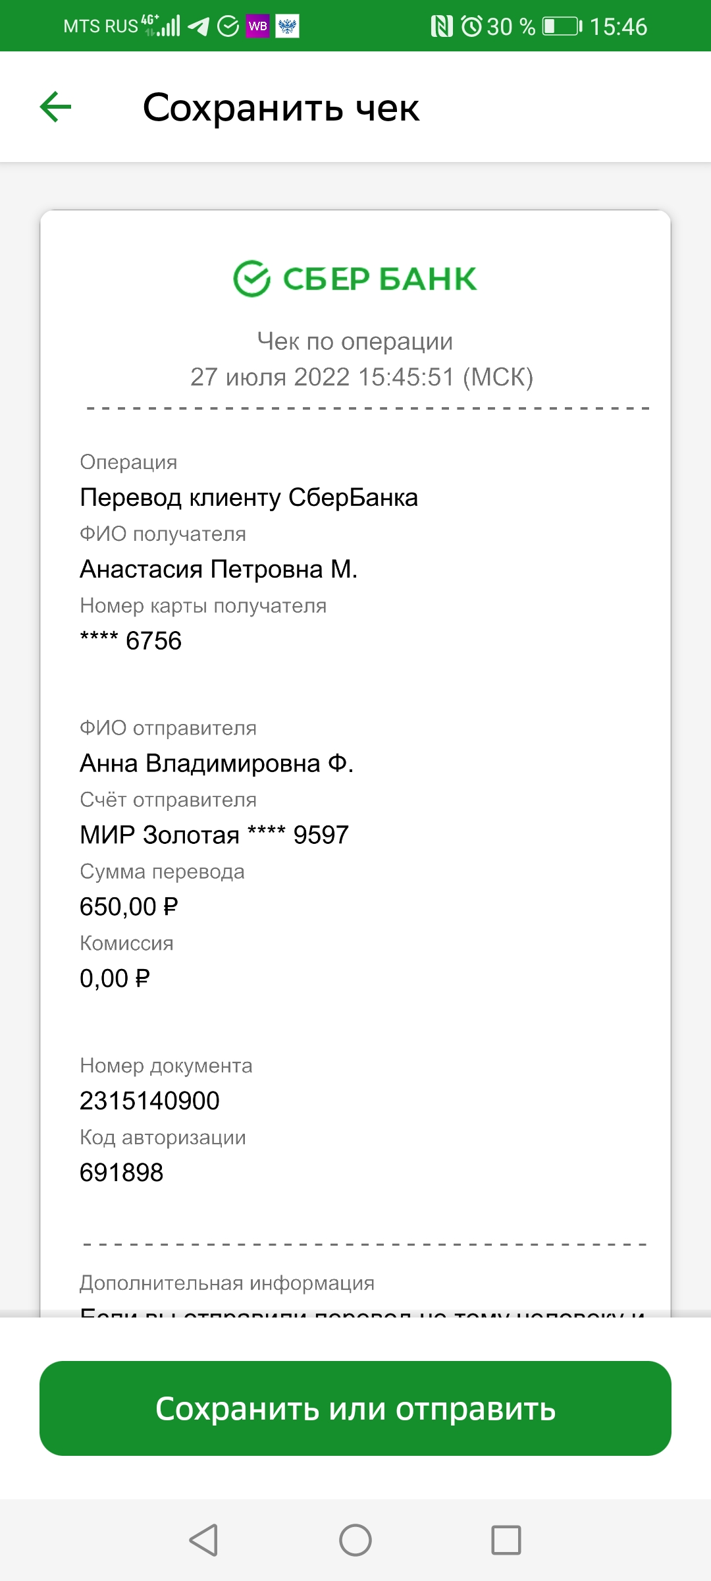
Task: Tap the battery indicator icon
Action: tap(562, 26)
